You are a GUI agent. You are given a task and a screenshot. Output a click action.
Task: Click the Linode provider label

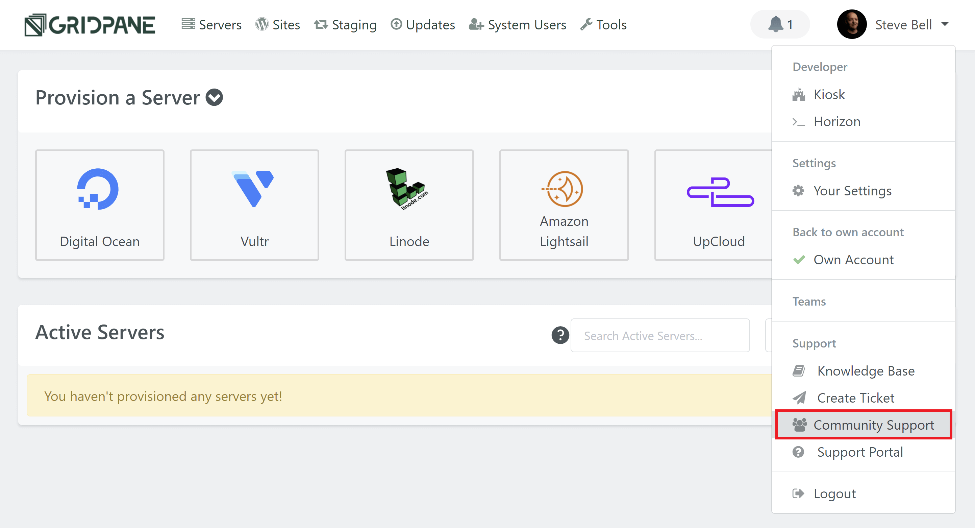pos(409,241)
